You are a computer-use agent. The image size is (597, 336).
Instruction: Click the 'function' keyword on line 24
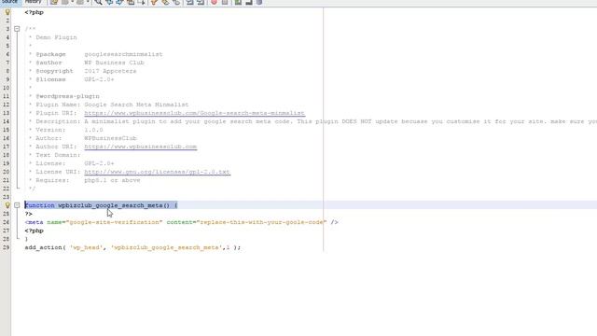(x=39, y=205)
